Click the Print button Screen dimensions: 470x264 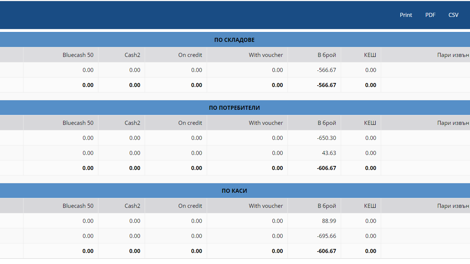click(x=406, y=15)
